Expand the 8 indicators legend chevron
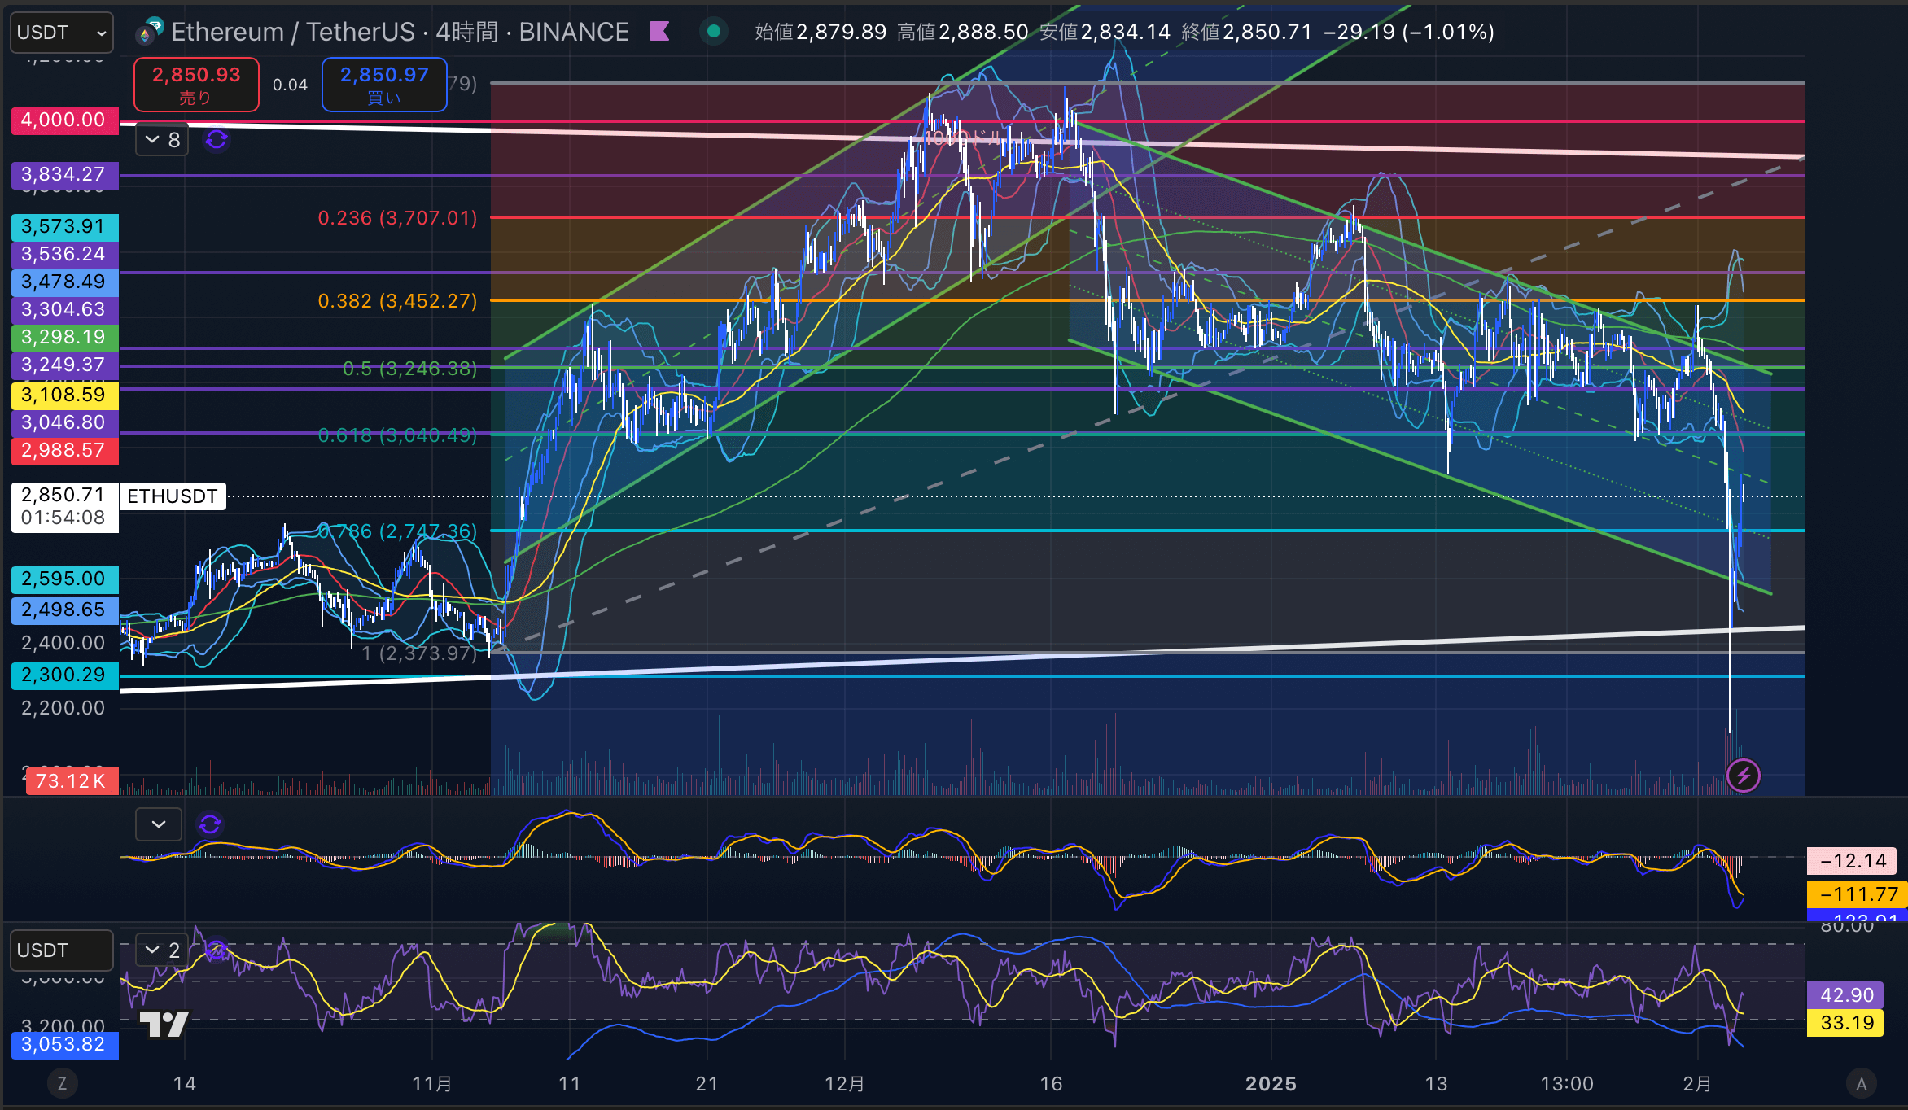The image size is (1908, 1110). coord(162,140)
